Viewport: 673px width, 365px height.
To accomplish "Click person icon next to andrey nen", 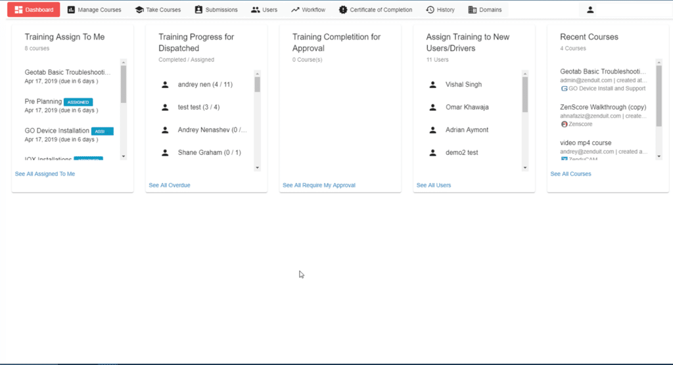I will 165,85.
